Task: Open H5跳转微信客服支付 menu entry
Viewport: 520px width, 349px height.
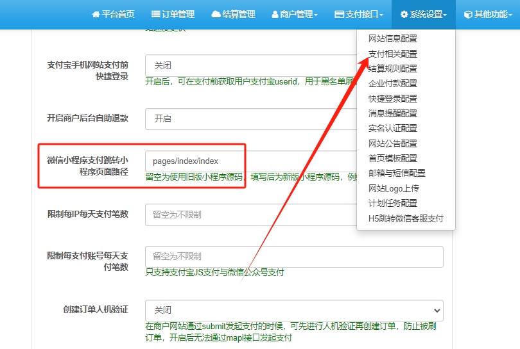Action: pyautogui.click(x=406, y=218)
